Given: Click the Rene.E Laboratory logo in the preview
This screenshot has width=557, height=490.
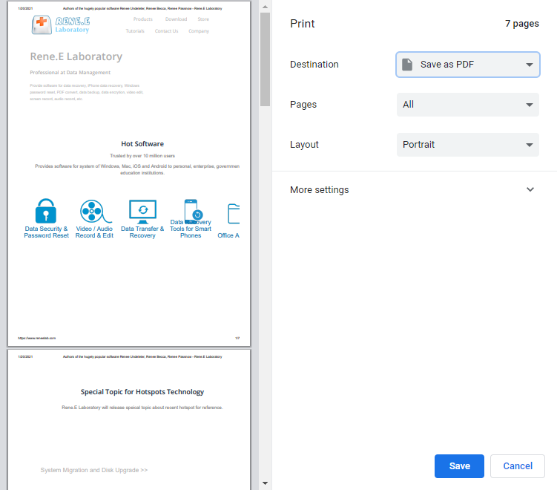Looking at the screenshot, I should click(60, 25).
